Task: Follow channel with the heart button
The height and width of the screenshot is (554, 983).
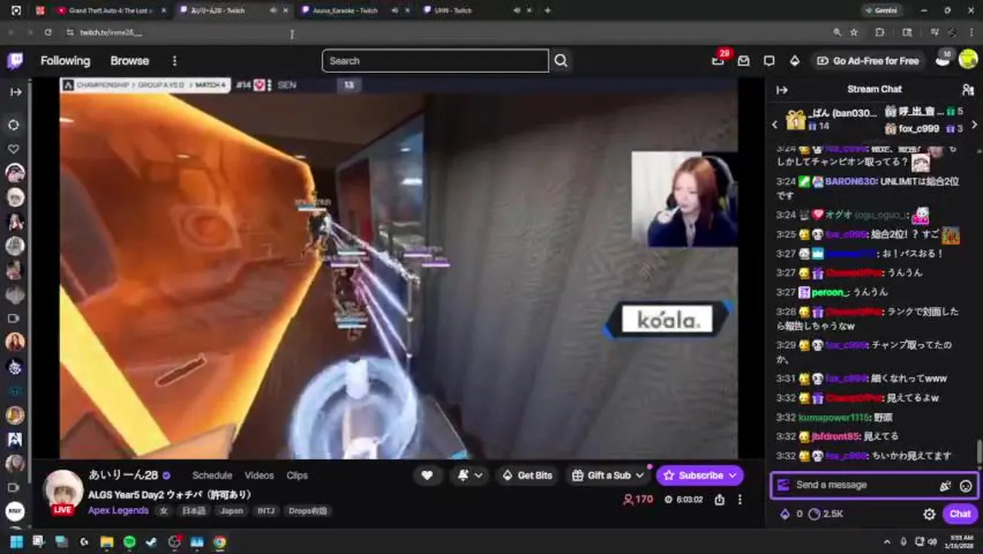Action: tap(427, 476)
